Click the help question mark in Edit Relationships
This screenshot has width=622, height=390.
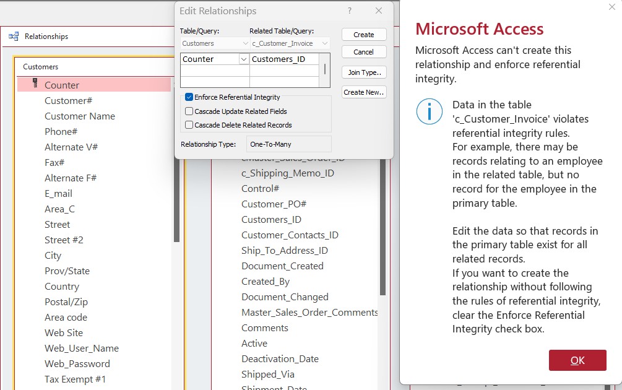click(350, 11)
